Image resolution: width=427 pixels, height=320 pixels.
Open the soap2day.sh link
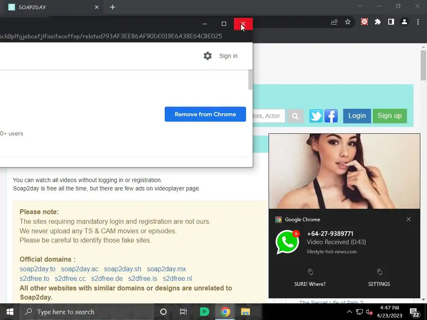(123, 269)
